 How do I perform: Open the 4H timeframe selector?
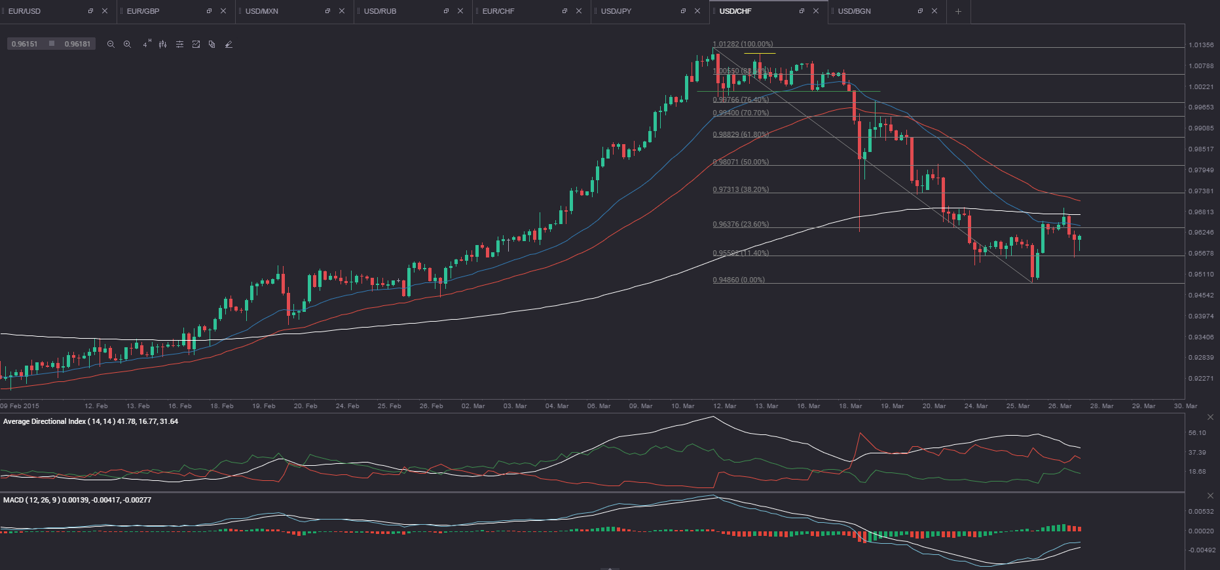(x=147, y=44)
